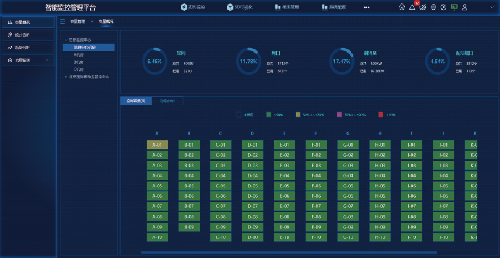Open 统计分析 from the sidebar

pyautogui.click(x=27, y=35)
